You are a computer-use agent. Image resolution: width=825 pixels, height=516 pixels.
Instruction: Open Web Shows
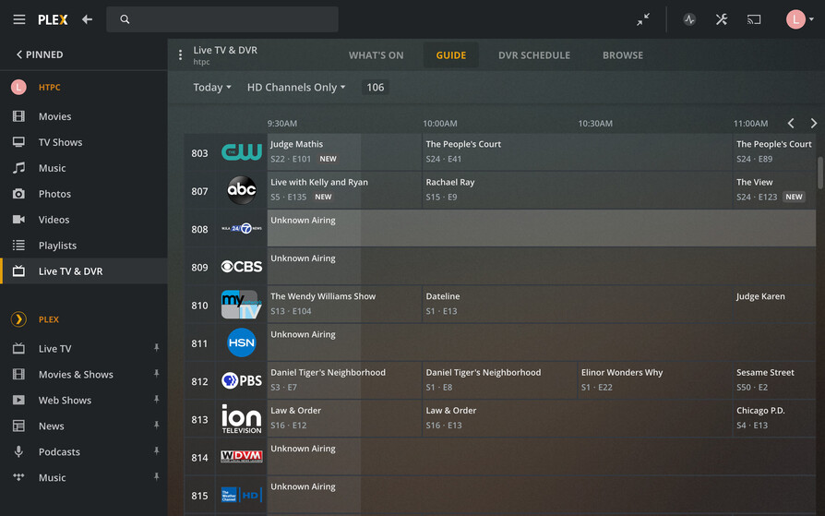coord(65,401)
